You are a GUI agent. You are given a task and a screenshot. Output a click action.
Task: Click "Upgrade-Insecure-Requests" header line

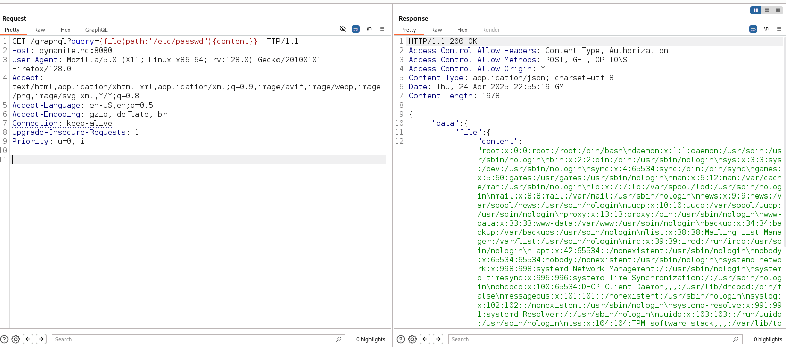pos(75,132)
